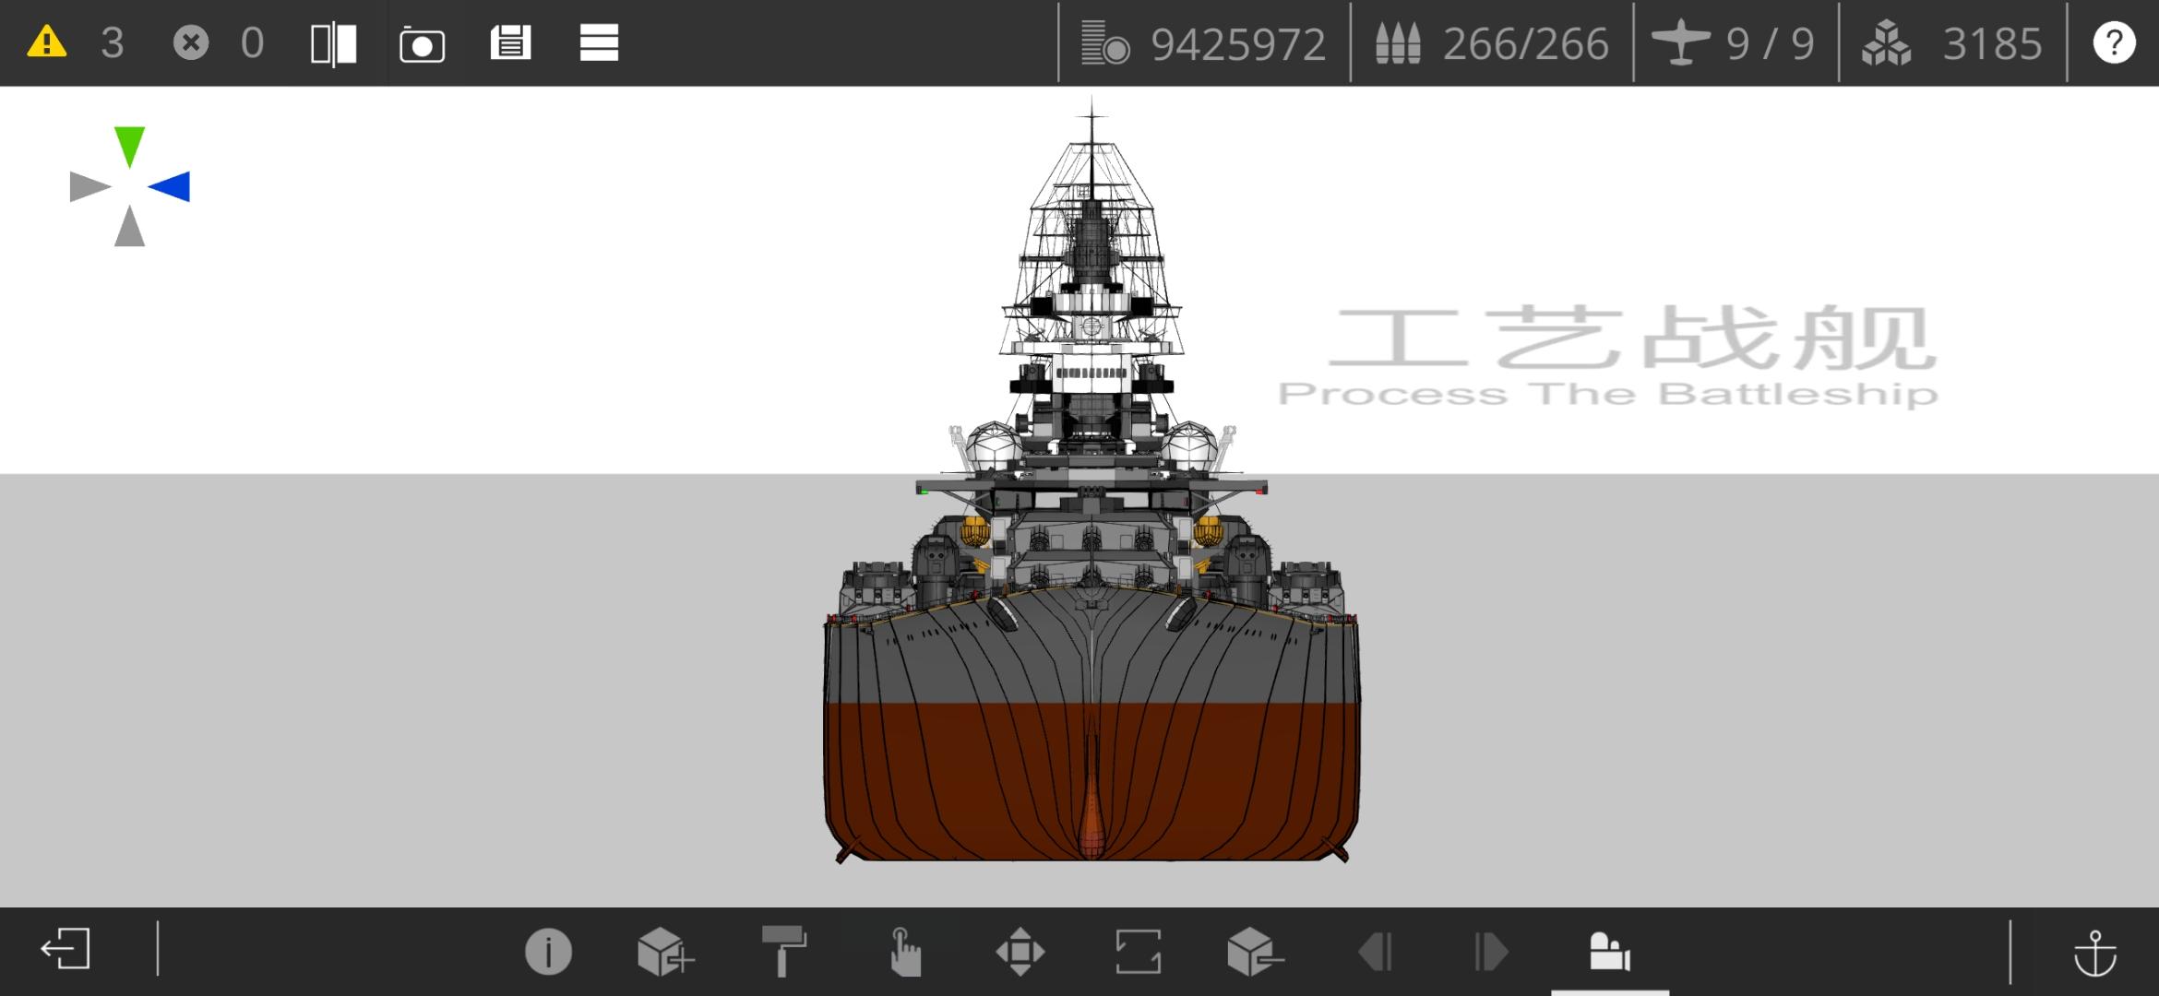Switch to the camera view tab
2159x996 pixels.
click(1609, 952)
